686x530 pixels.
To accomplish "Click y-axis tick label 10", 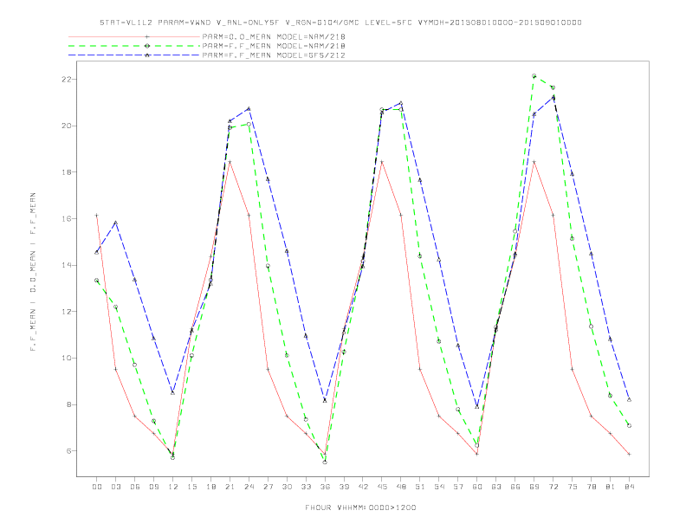I will point(67,359).
